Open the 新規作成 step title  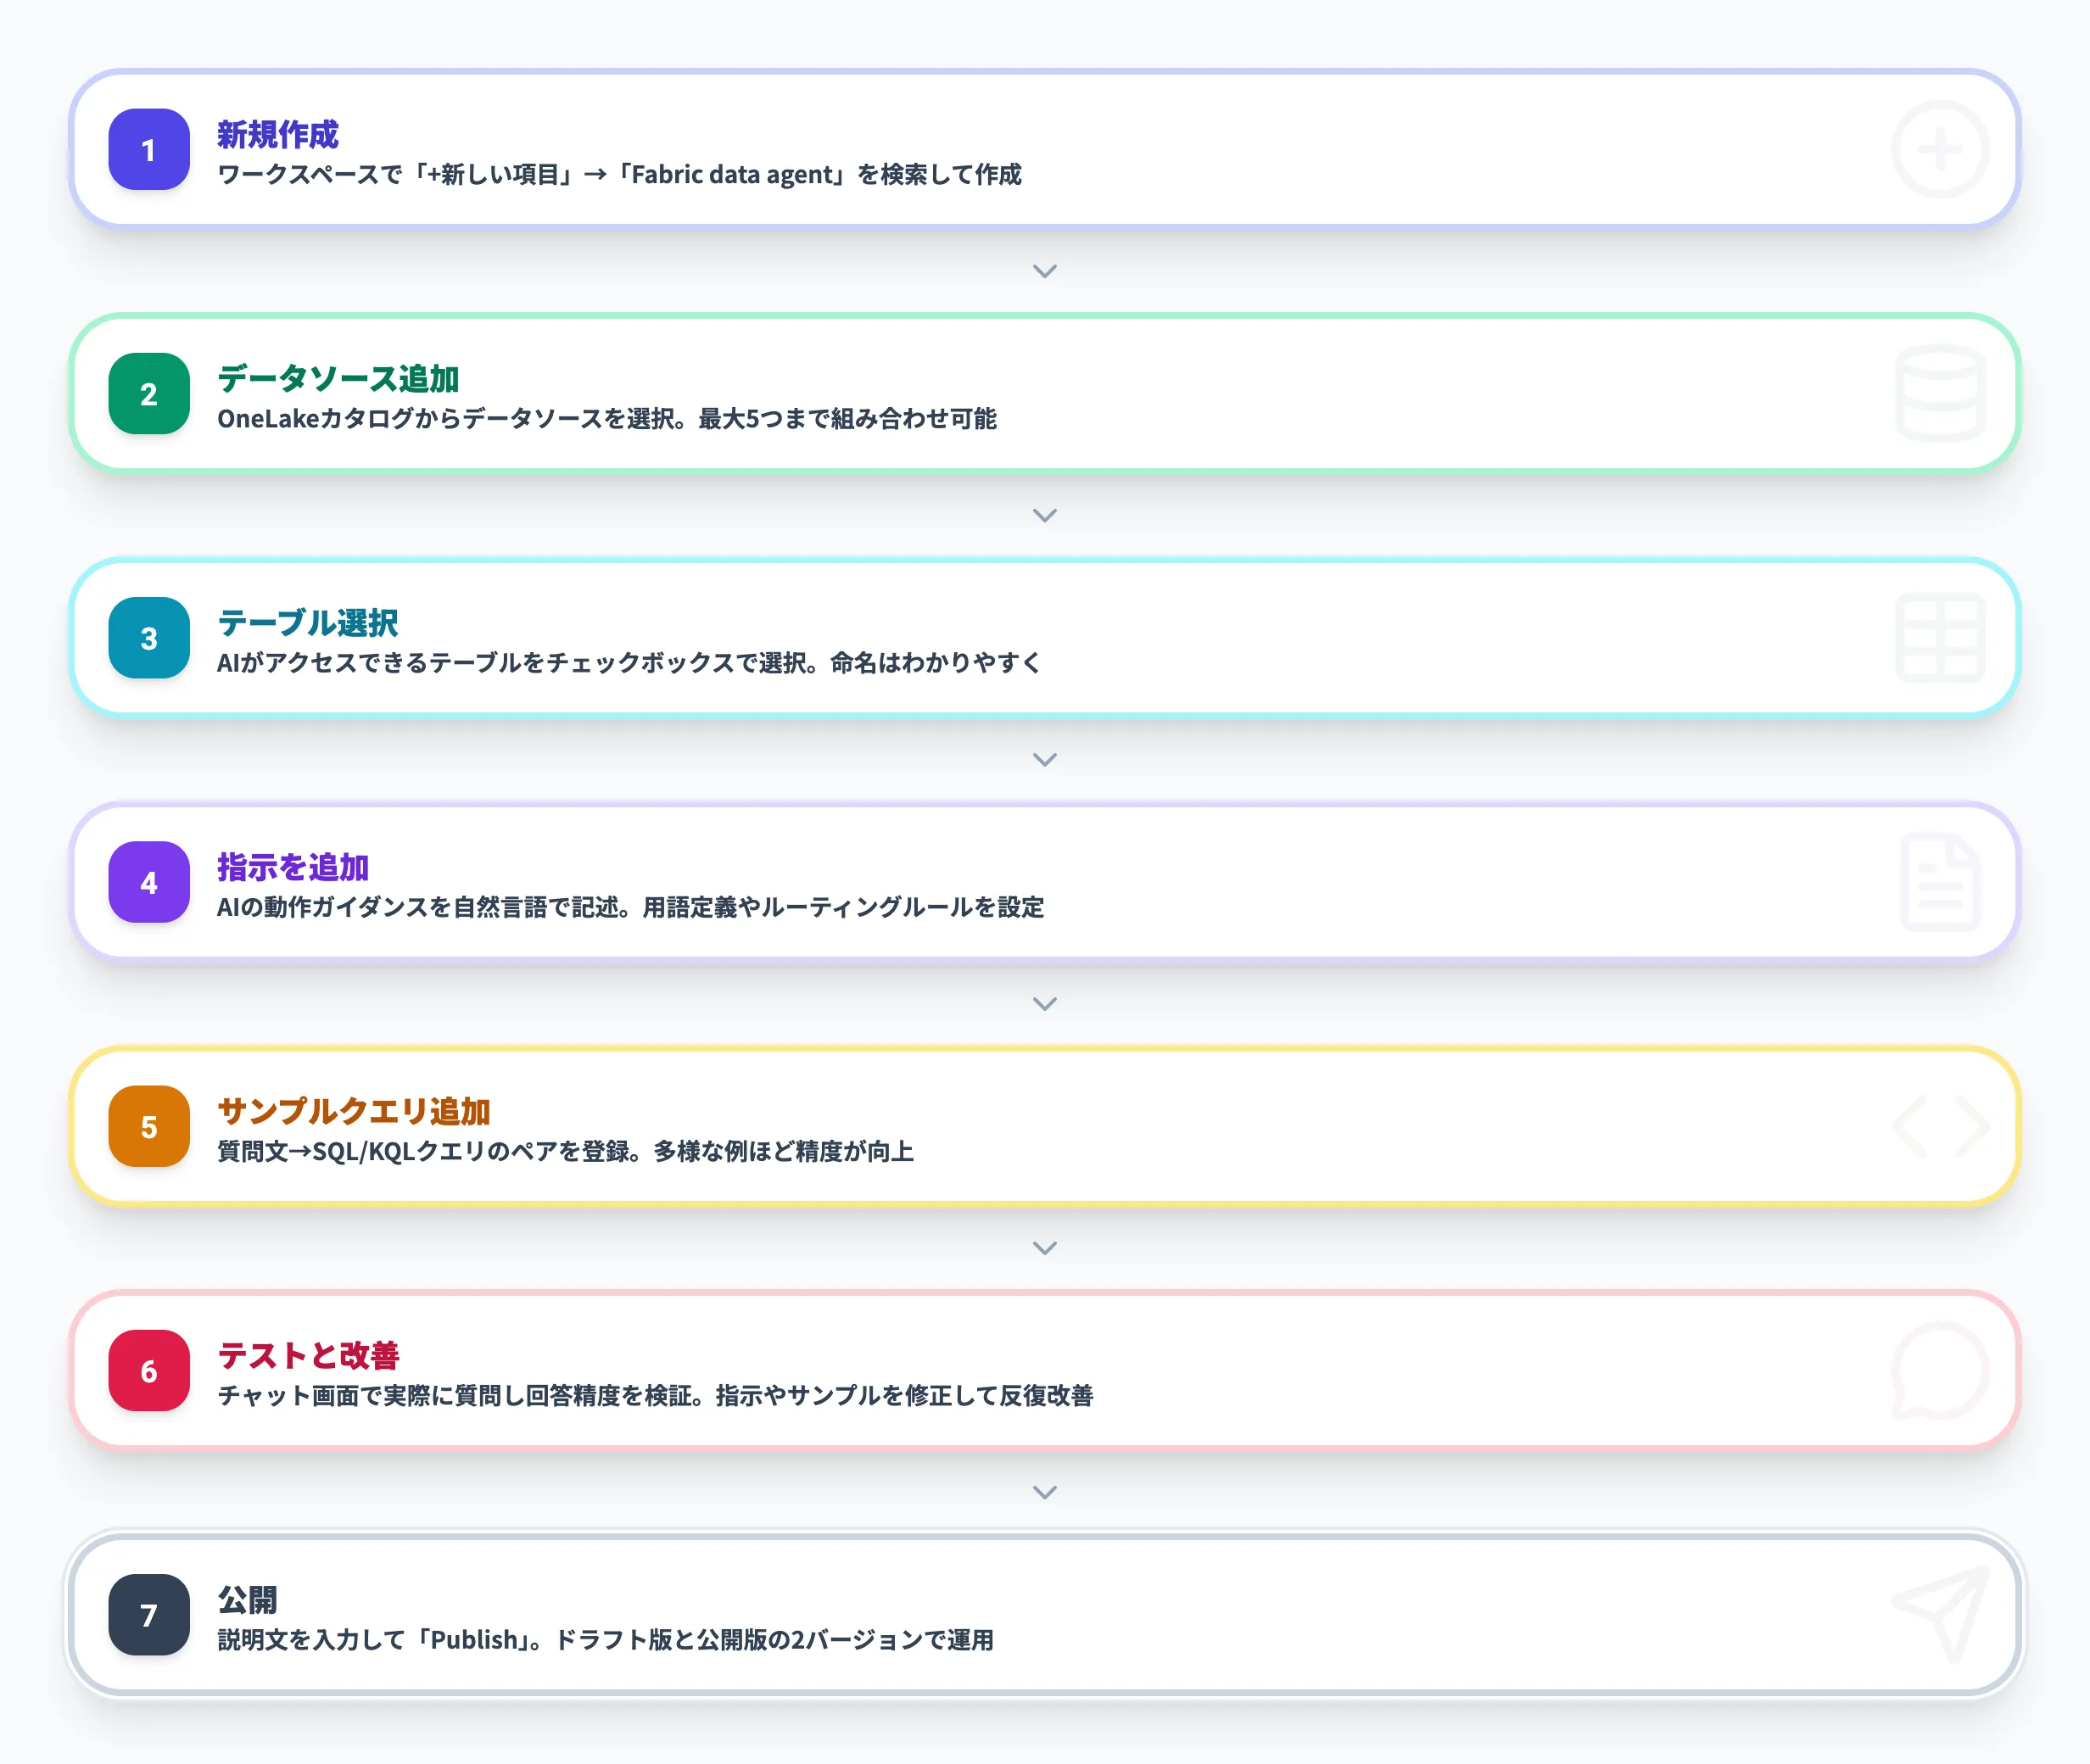coord(277,129)
